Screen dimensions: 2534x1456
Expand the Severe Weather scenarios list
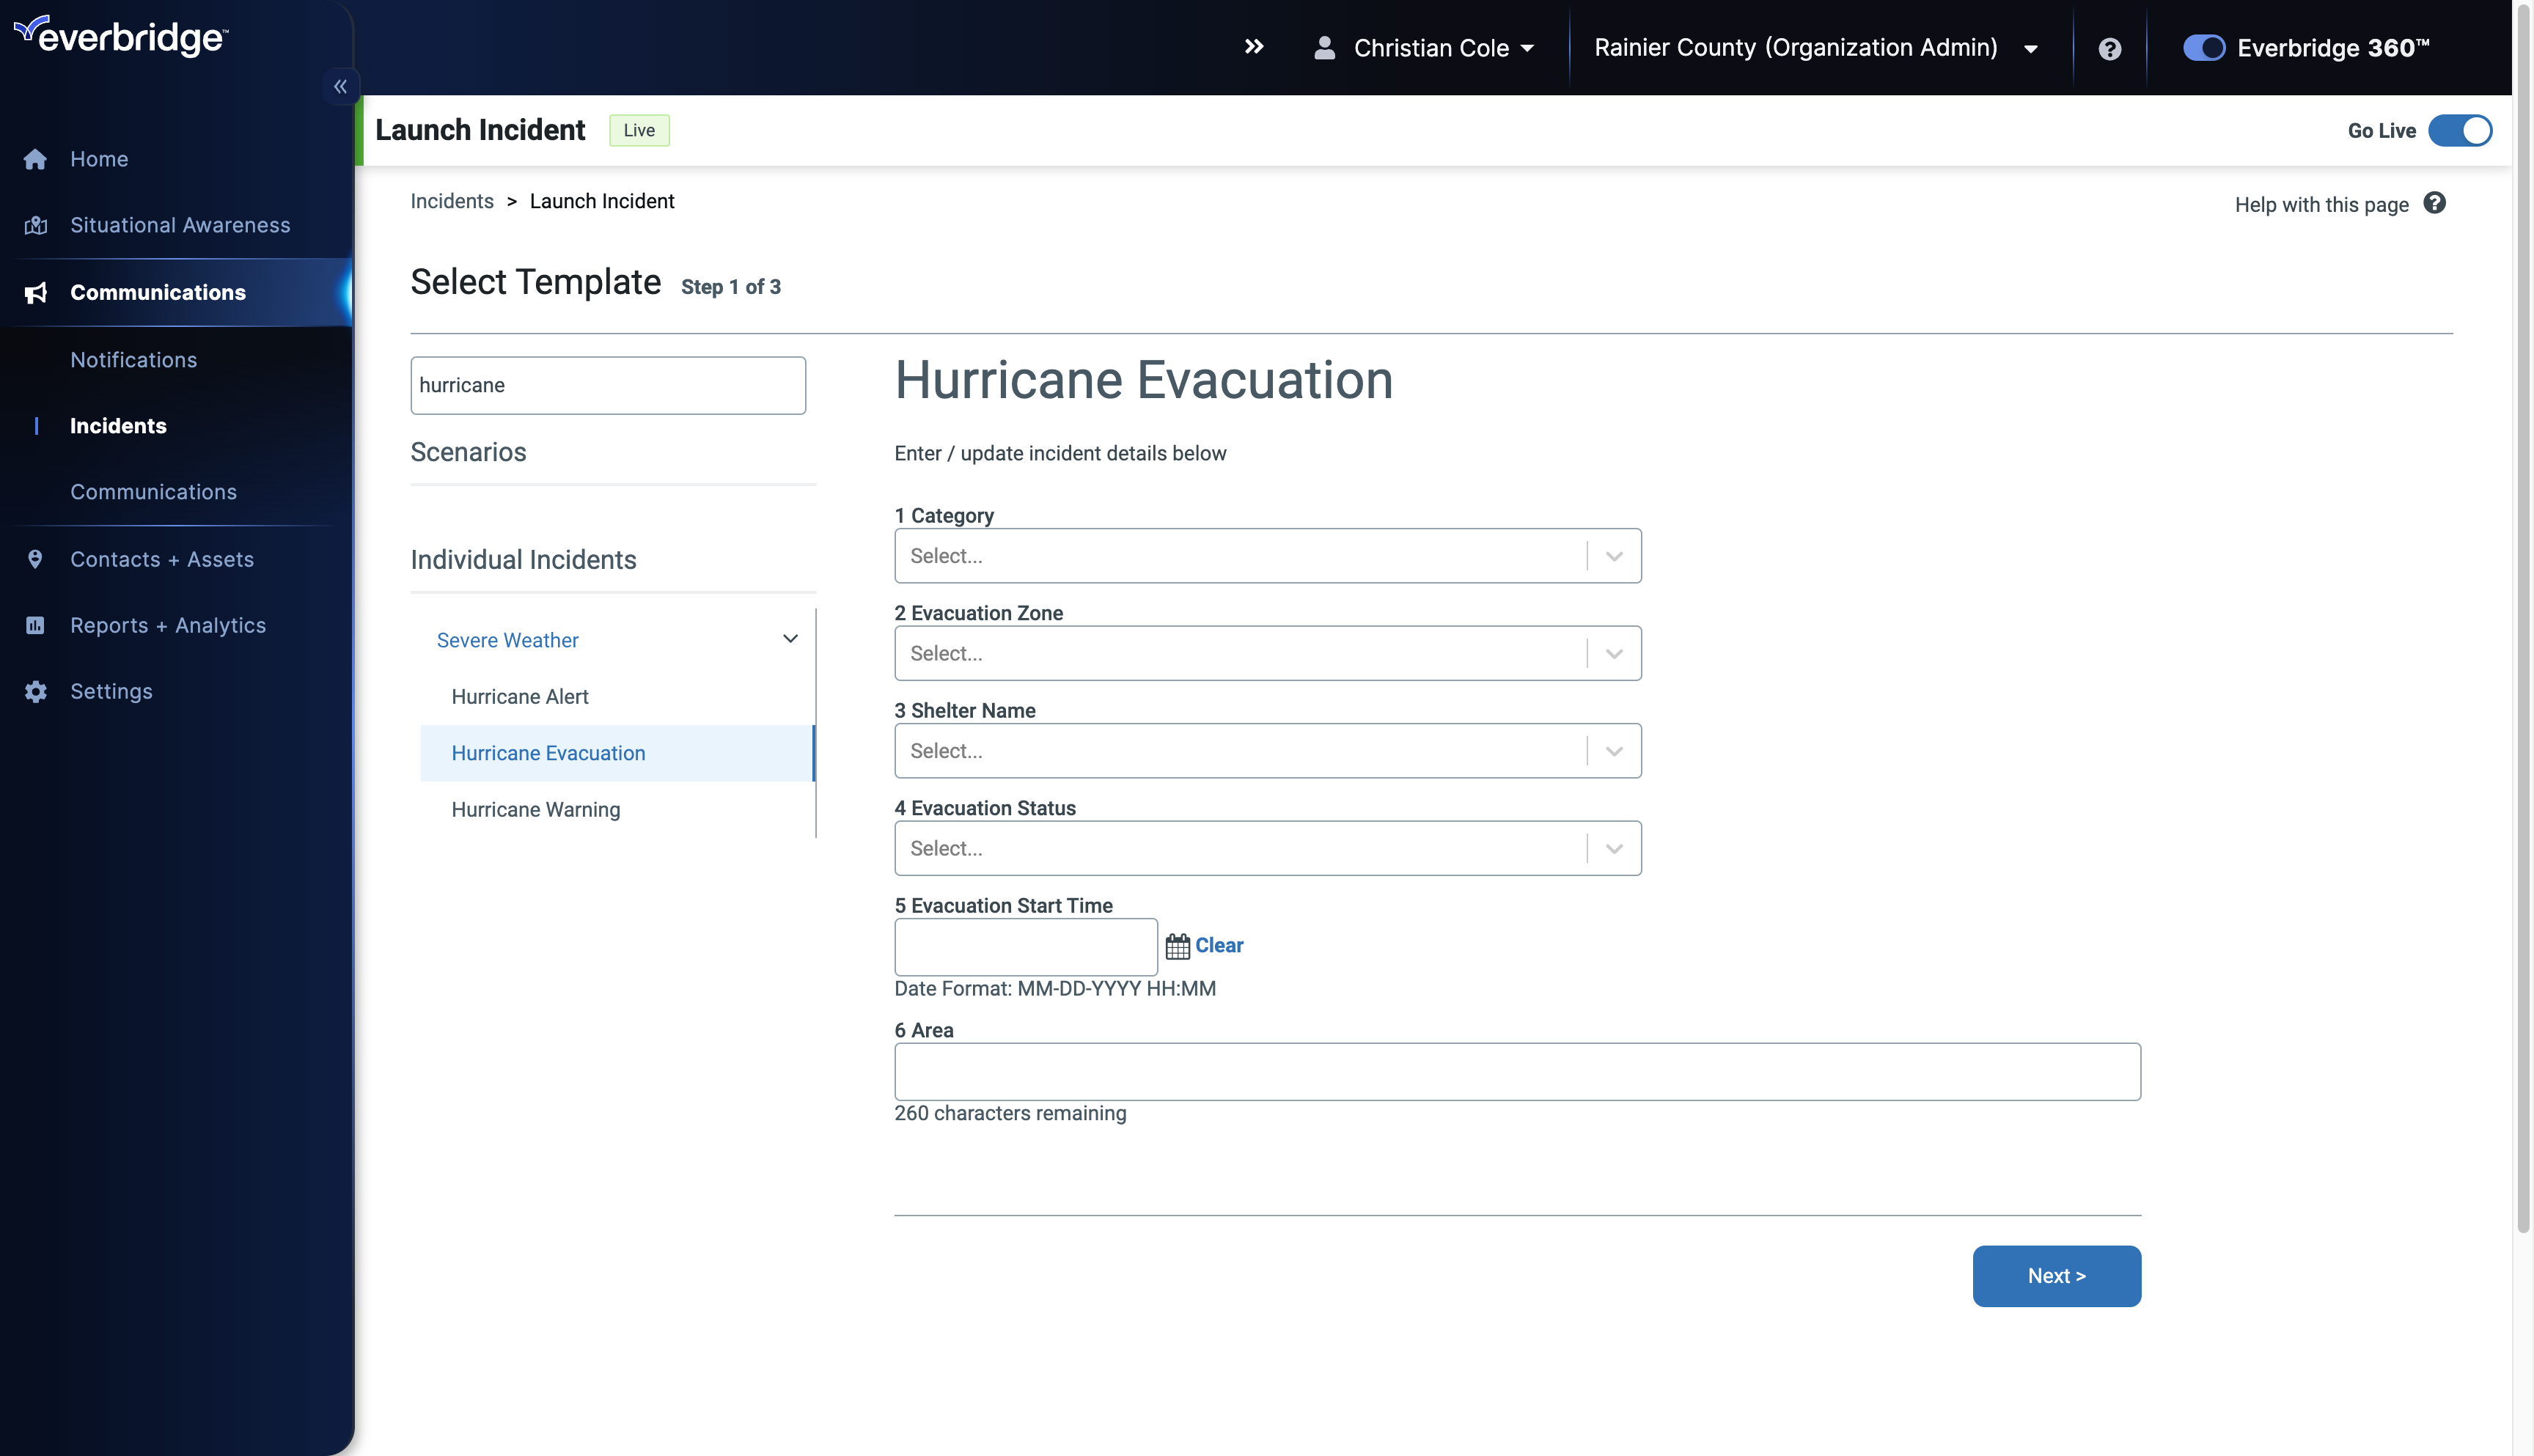pos(788,639)
